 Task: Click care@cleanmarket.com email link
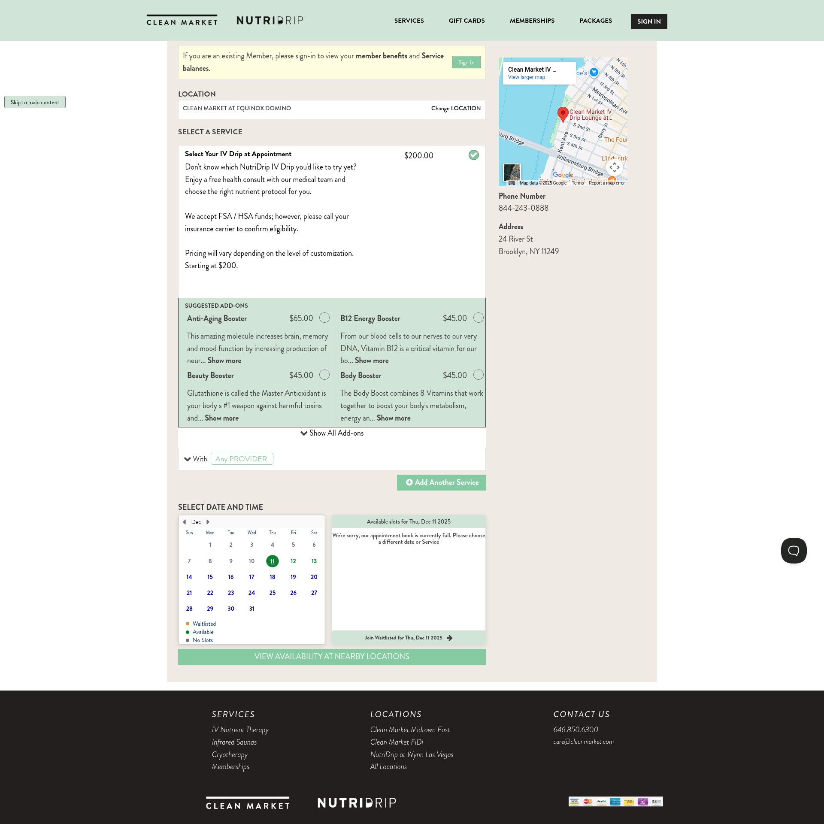(583, 742)
